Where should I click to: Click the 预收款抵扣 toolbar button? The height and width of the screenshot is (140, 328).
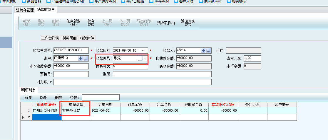click(x=166, y=23)
